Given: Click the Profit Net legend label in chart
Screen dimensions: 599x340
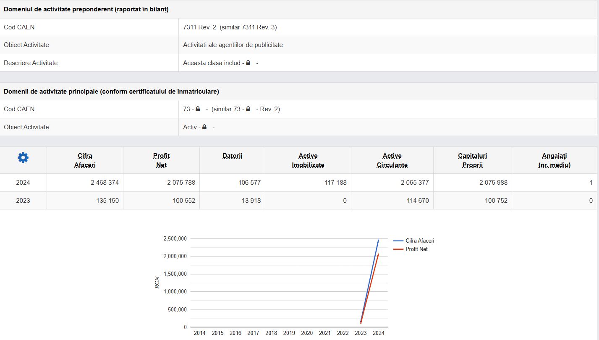Looking at the screenshot, I should coord(416,249).
